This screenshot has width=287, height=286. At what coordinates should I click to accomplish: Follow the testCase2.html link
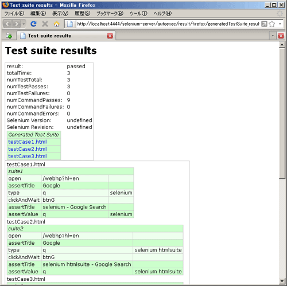point(28,149)
